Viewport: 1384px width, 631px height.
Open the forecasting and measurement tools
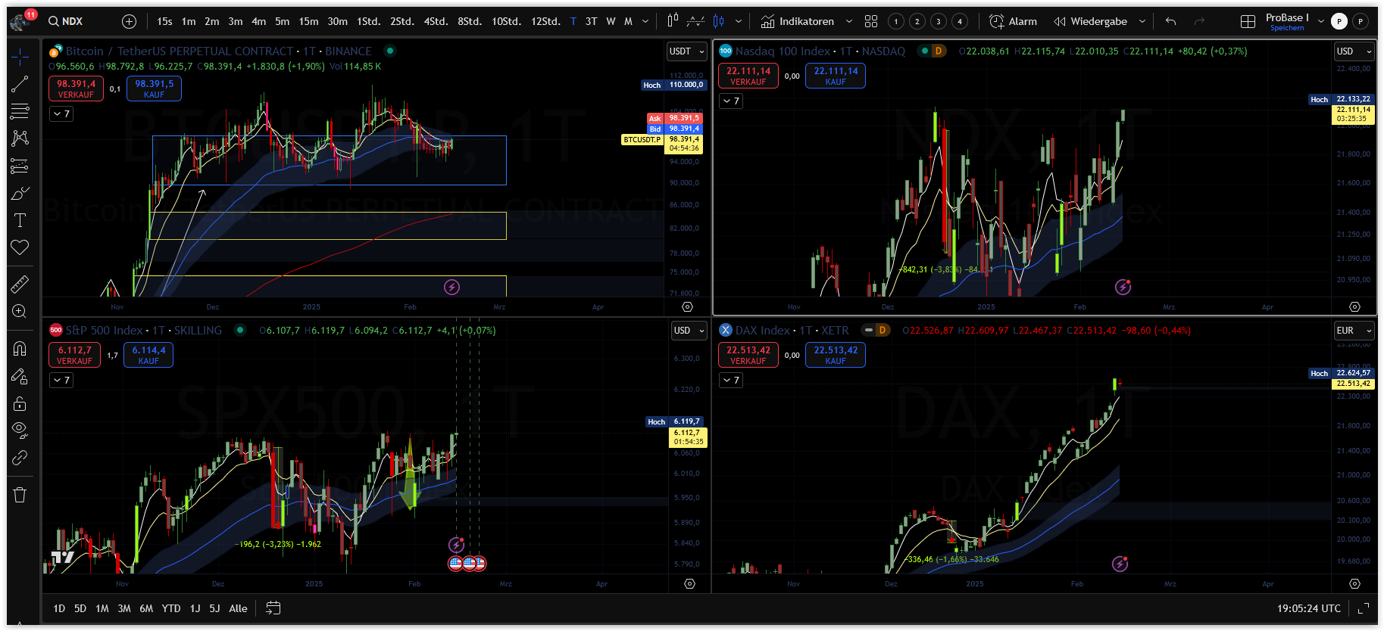click(20, 166)
